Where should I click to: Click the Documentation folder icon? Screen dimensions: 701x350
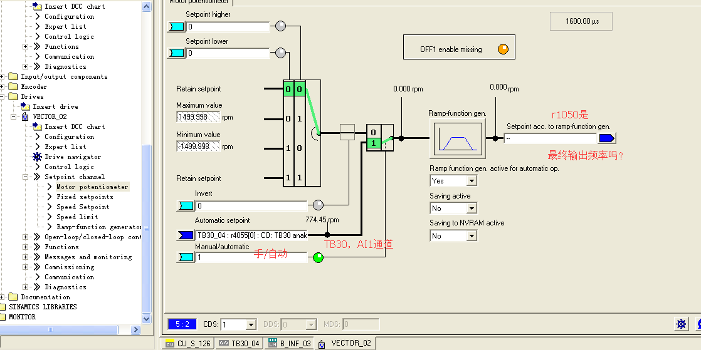point(13,297)
